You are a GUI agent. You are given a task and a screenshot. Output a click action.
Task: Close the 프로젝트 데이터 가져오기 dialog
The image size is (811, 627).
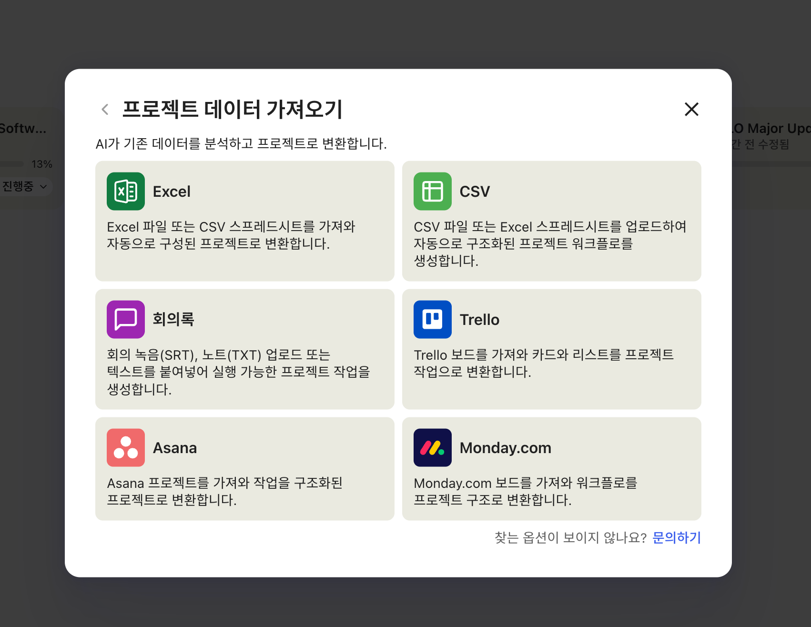point(691,109)
